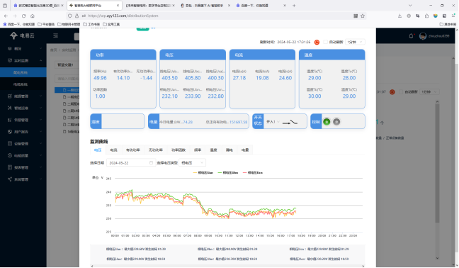
Task: Click the dialog horizontal scrollbar at bottom
Action: tap(227, 266)
